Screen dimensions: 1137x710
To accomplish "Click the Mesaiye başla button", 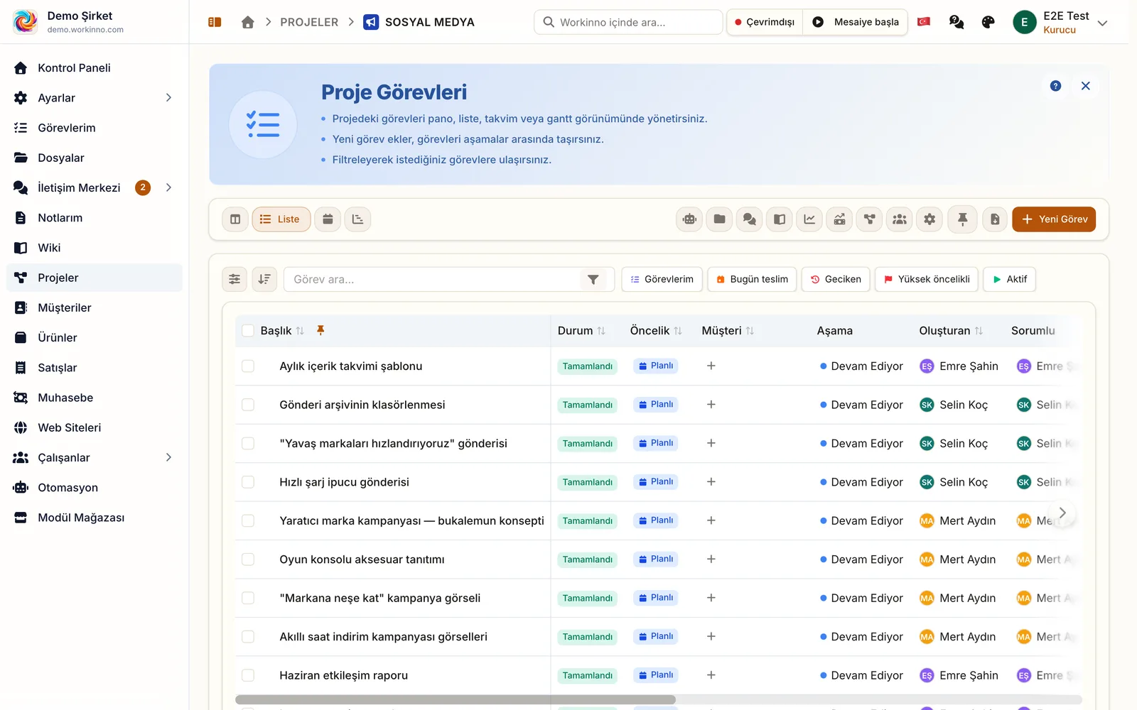I will 856,22.
